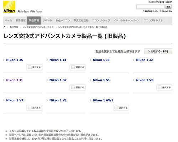Click 製品情報 in the breadcrumb

pos(14,27)
